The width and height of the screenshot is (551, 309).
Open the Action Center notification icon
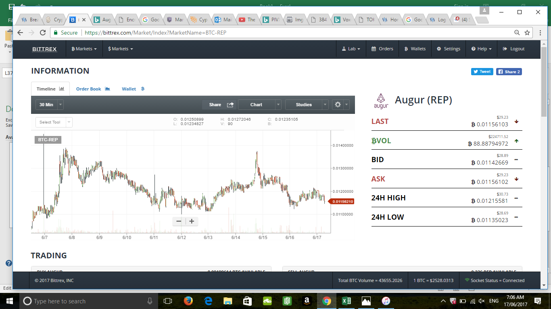pos(537,301)
